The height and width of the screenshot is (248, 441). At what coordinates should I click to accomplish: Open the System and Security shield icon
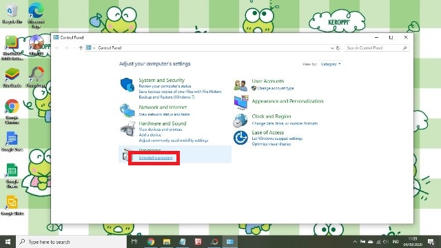(x=127, y=84)
